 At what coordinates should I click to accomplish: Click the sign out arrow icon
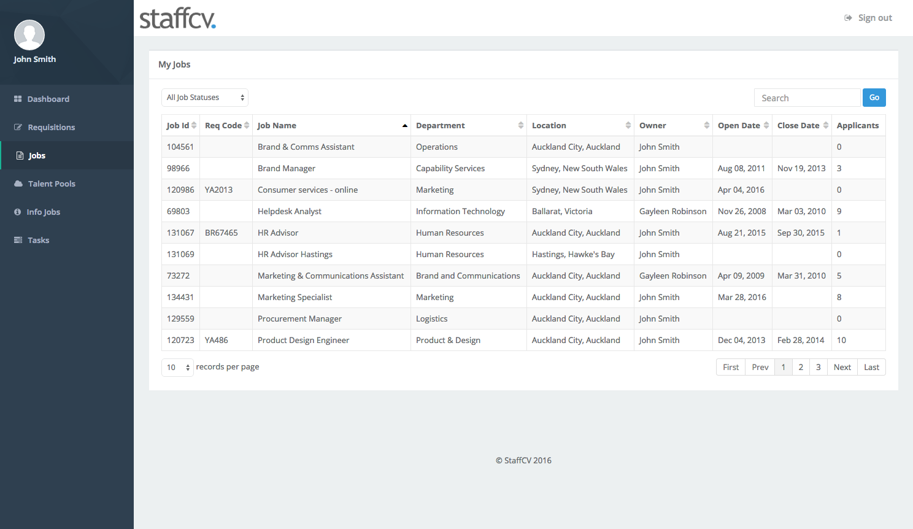click(848, 18)
